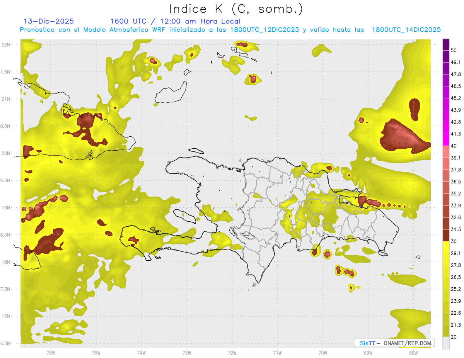Pick the dark brown swatch between 30 and 31.3

(446, 236)
